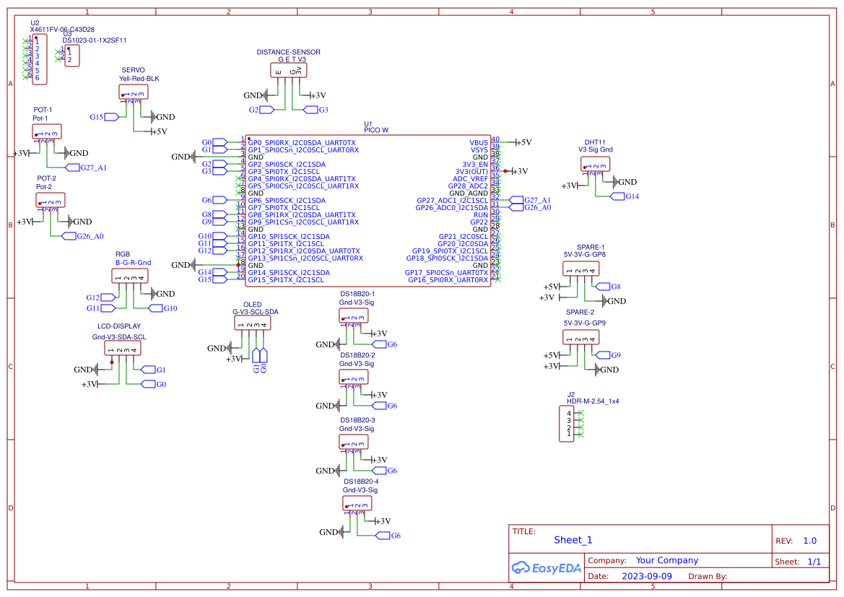Click the date '2023-09-09' in title block
Screen dimensions: 844x597
tap(647, 576)
